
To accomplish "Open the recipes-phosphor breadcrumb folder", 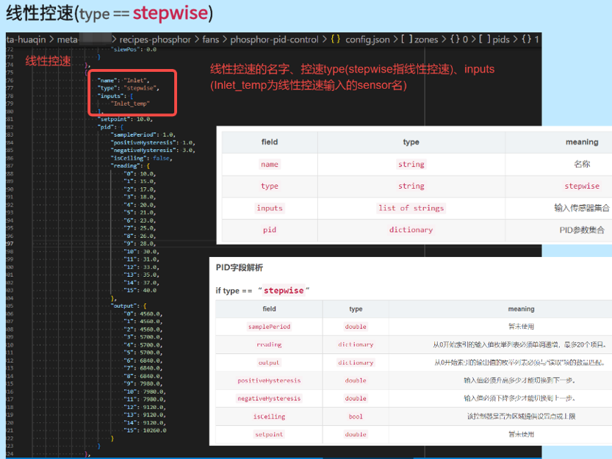I will [155, 40].
